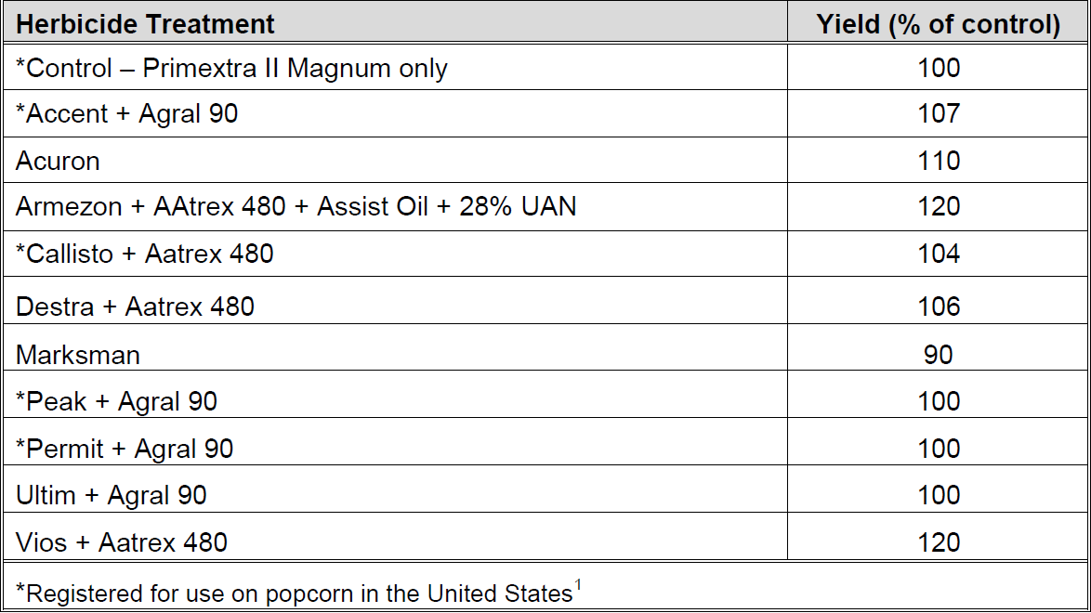
Task: Click the Yield (% of control) header
Action: (x=938, y=24)
